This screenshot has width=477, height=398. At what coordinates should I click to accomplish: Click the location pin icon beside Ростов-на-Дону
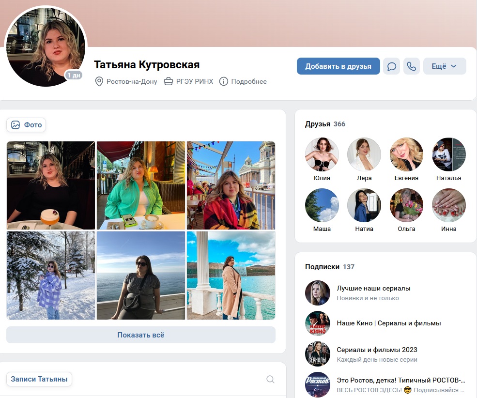pyautogui.click(x=99, y=81)
